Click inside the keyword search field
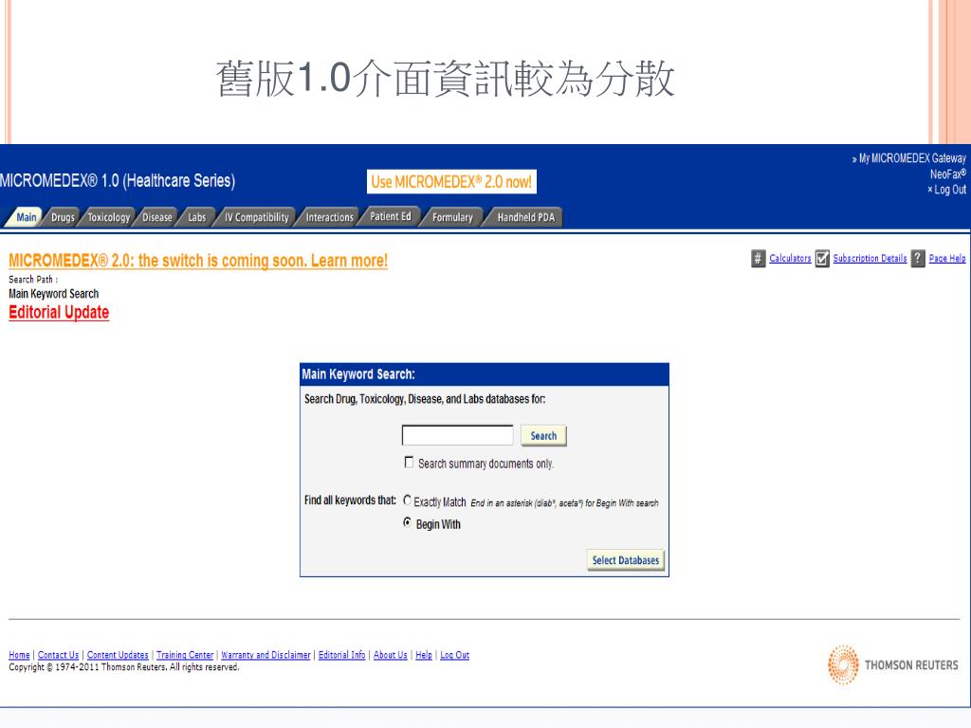 coord(458,435)
